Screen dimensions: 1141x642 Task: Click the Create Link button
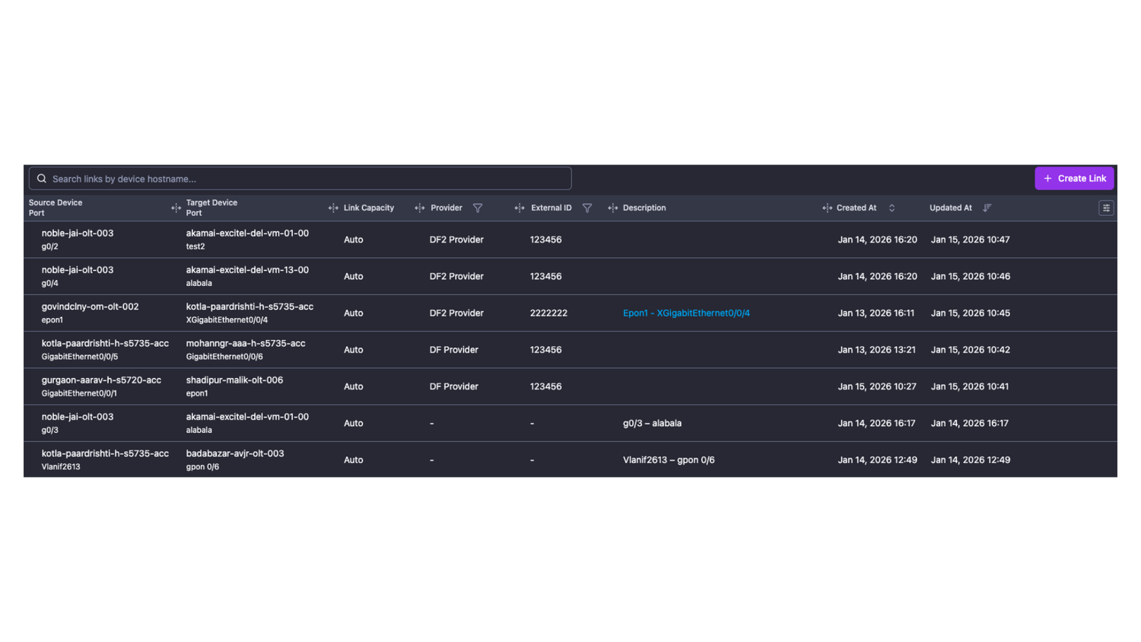[x=1074, y=178]
